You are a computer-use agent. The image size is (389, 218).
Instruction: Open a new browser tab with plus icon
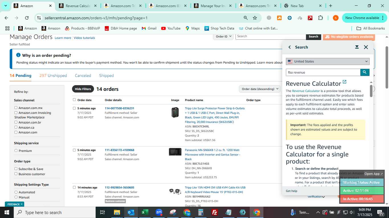point(330,6)
